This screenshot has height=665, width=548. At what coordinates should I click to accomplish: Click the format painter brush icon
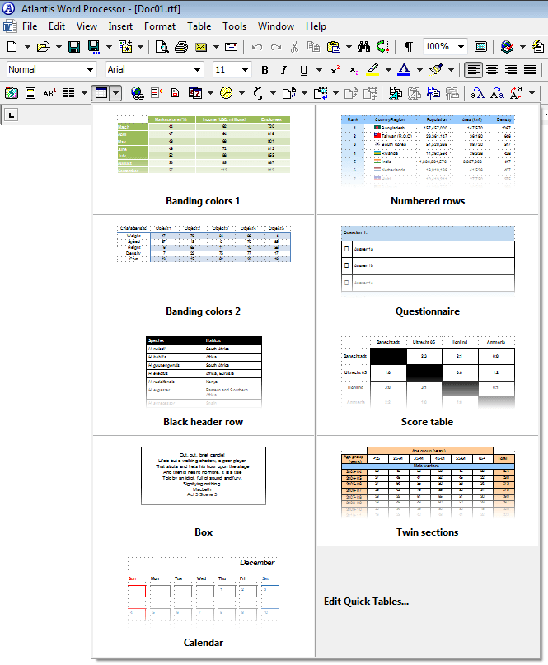(436, 69)
